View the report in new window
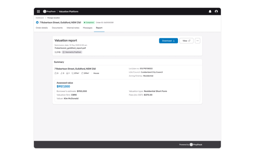This screenshot has width=255, height=156. coord(186,41)
